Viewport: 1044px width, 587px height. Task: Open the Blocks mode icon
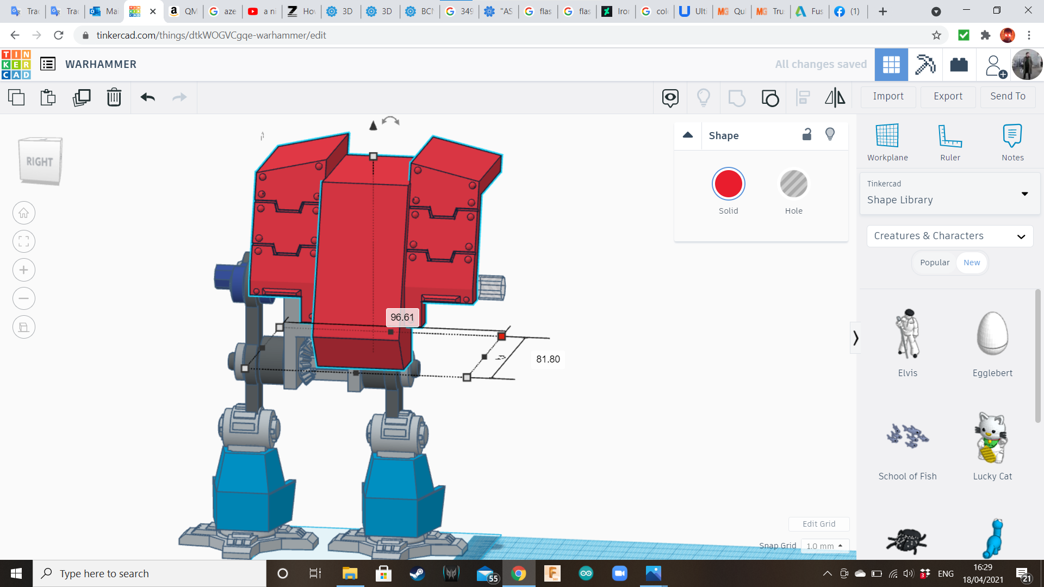(925, 65)
